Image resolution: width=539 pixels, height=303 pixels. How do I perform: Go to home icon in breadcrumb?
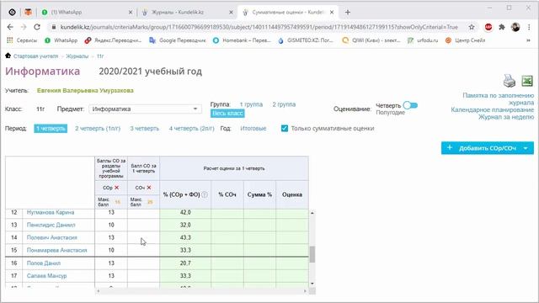[8, 56]
